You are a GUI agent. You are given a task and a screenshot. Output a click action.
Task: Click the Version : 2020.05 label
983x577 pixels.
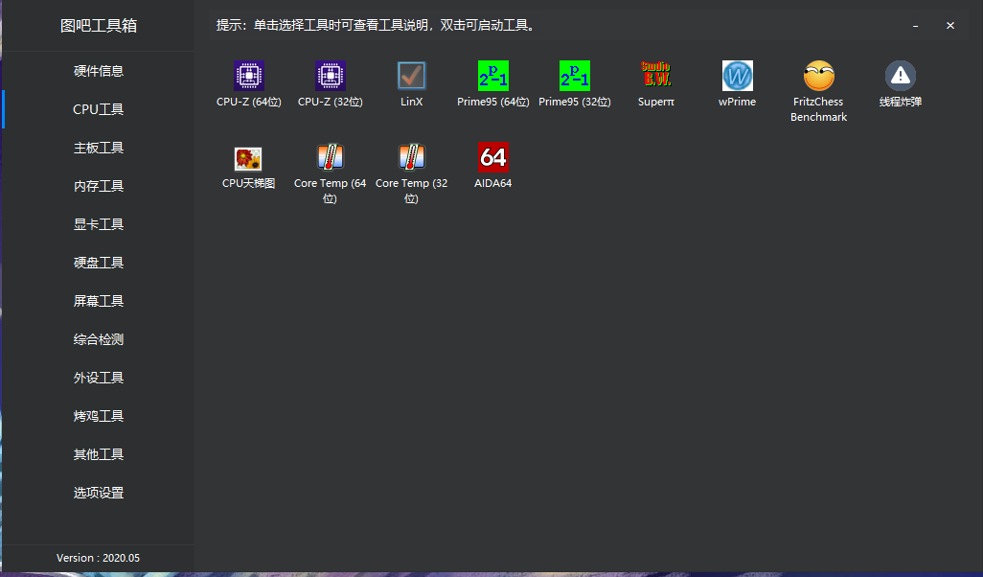99,558
